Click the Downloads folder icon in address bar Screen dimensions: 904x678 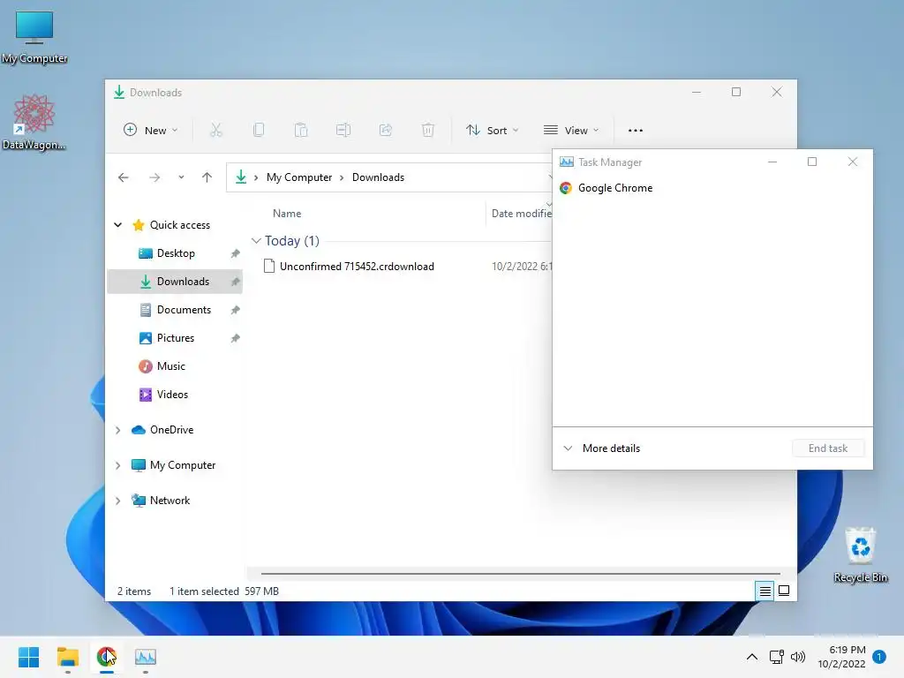pos(241,177)
